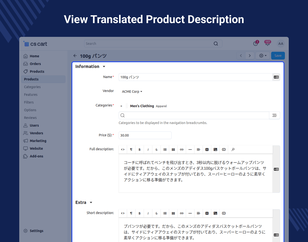Image resolution: width=308 pixels, height=242 pixels.
Task: Insert video in Full description editor
Action: coord(224,150)
